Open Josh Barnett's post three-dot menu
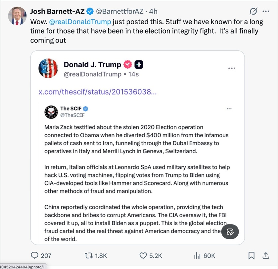This screenshot has width=278, height=269. click(266, 12)
